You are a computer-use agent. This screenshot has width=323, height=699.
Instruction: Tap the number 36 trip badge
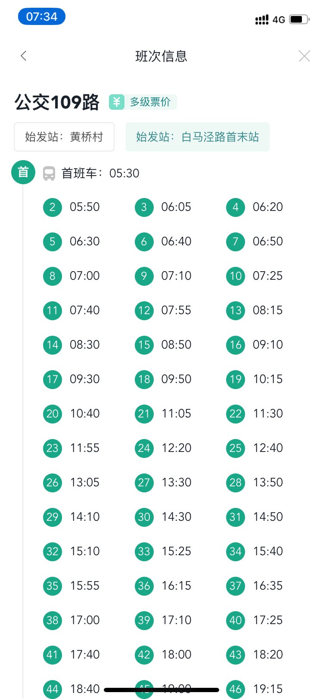(144, 586)
